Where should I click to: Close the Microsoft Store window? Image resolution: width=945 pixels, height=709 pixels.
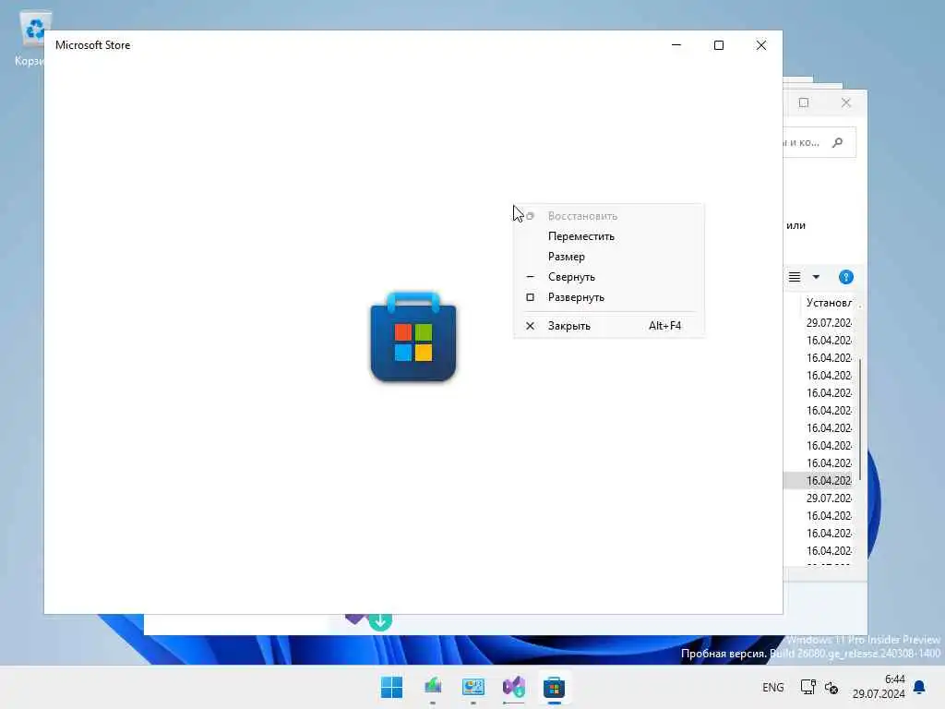tap(761, 45)
